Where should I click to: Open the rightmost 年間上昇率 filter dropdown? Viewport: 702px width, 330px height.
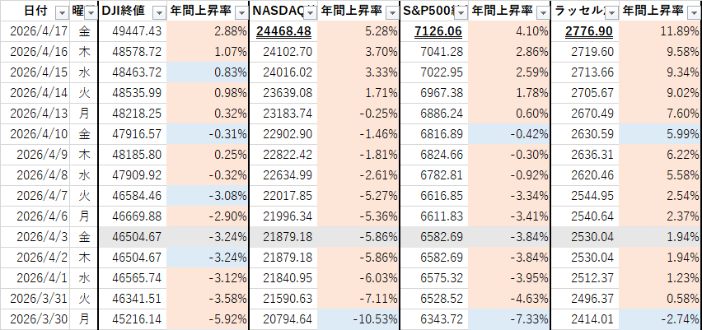click(x=692, y=12)
